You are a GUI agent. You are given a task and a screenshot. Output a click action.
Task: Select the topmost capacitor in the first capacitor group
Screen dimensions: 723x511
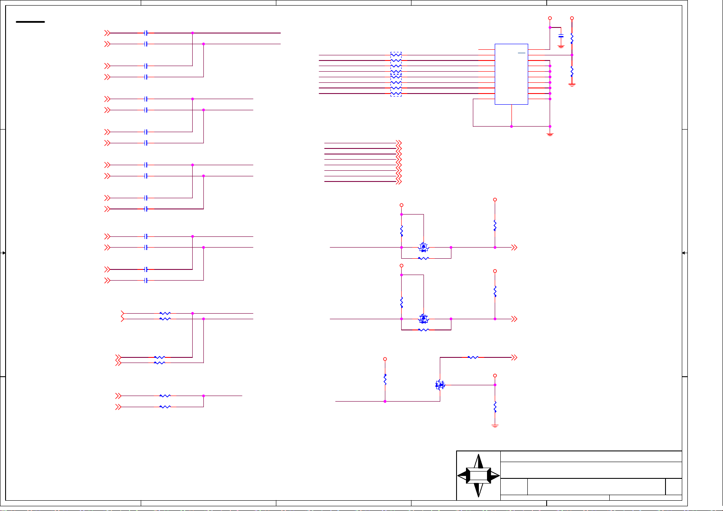(x=146, y=33)
